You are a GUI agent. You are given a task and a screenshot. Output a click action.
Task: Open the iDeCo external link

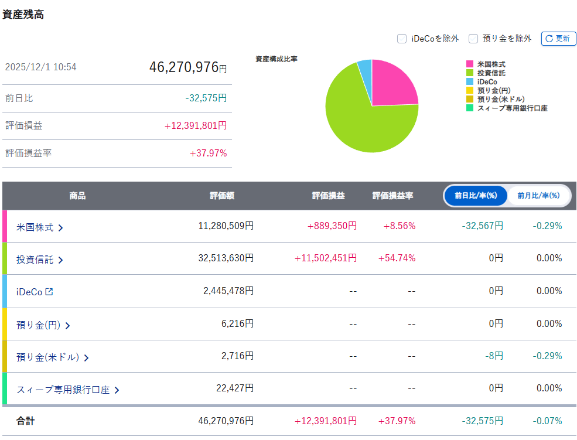coord(29,291)
